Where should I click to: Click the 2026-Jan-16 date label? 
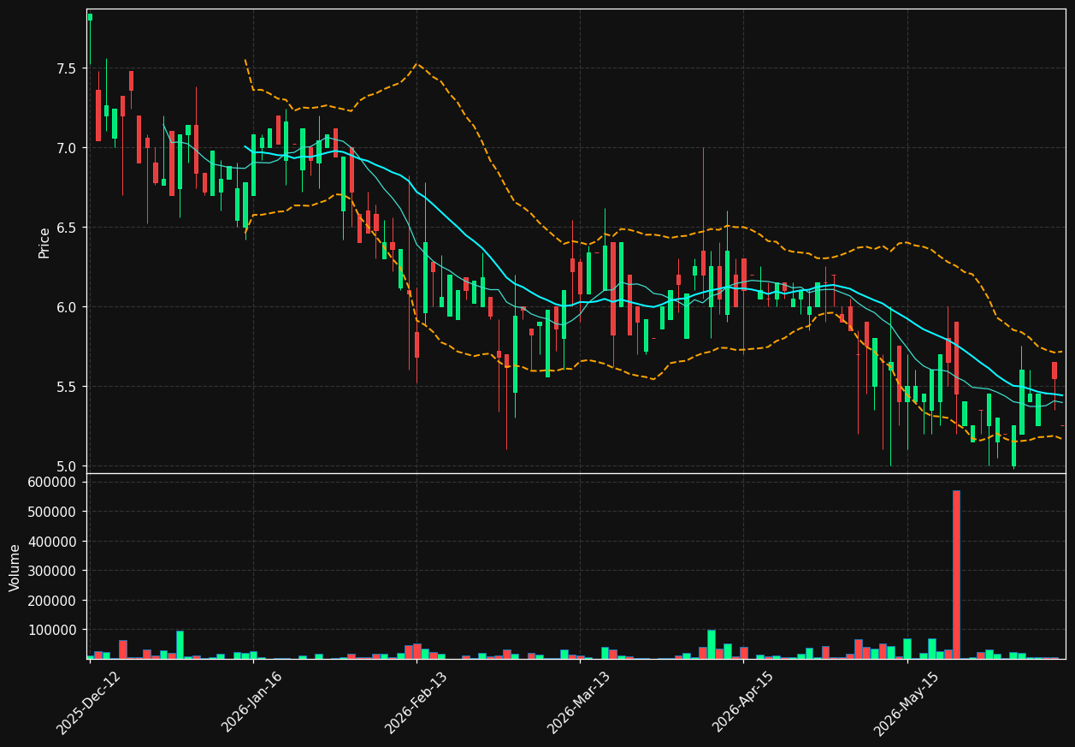pos(252,702)
